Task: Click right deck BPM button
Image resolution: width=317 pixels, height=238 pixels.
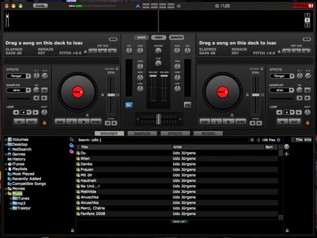Action: point(307,39)
